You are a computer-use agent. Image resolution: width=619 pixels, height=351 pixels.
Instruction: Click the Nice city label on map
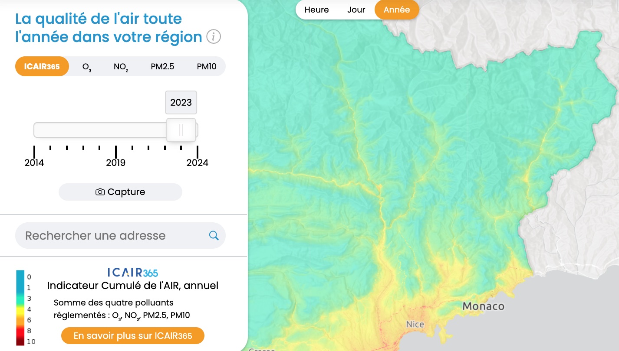click(415, 324)
